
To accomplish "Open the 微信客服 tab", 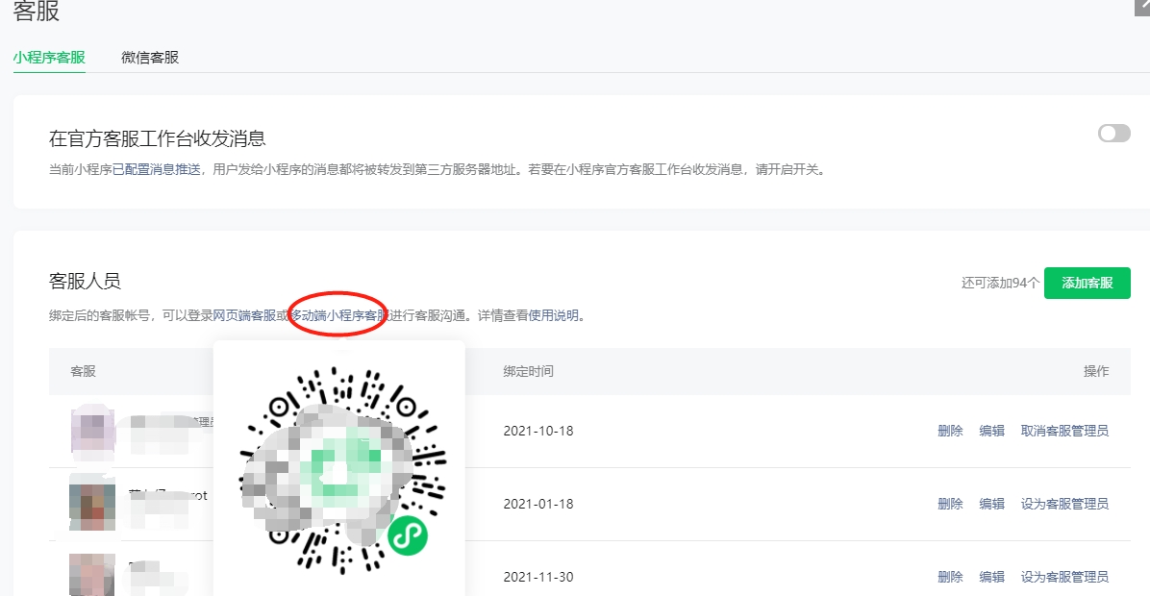I will click(150, 57).
